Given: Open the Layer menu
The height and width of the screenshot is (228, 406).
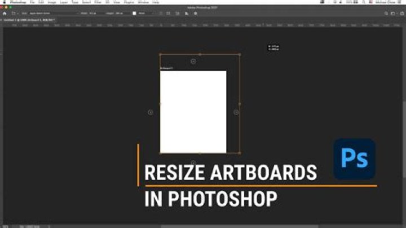Looking at the screenshot, I should [63, 2].
